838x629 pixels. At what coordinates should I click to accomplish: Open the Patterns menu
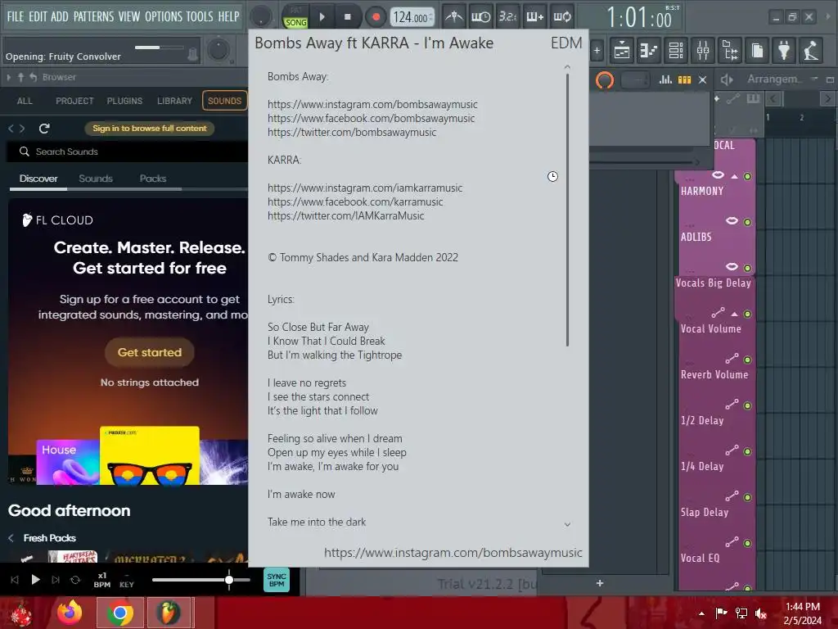tap(93, 16)
